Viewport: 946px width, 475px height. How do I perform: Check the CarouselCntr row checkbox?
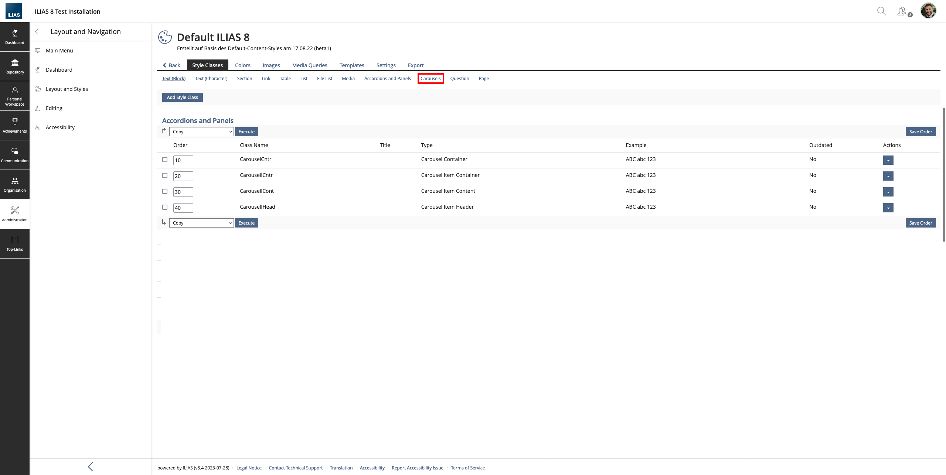coord(165,160)
